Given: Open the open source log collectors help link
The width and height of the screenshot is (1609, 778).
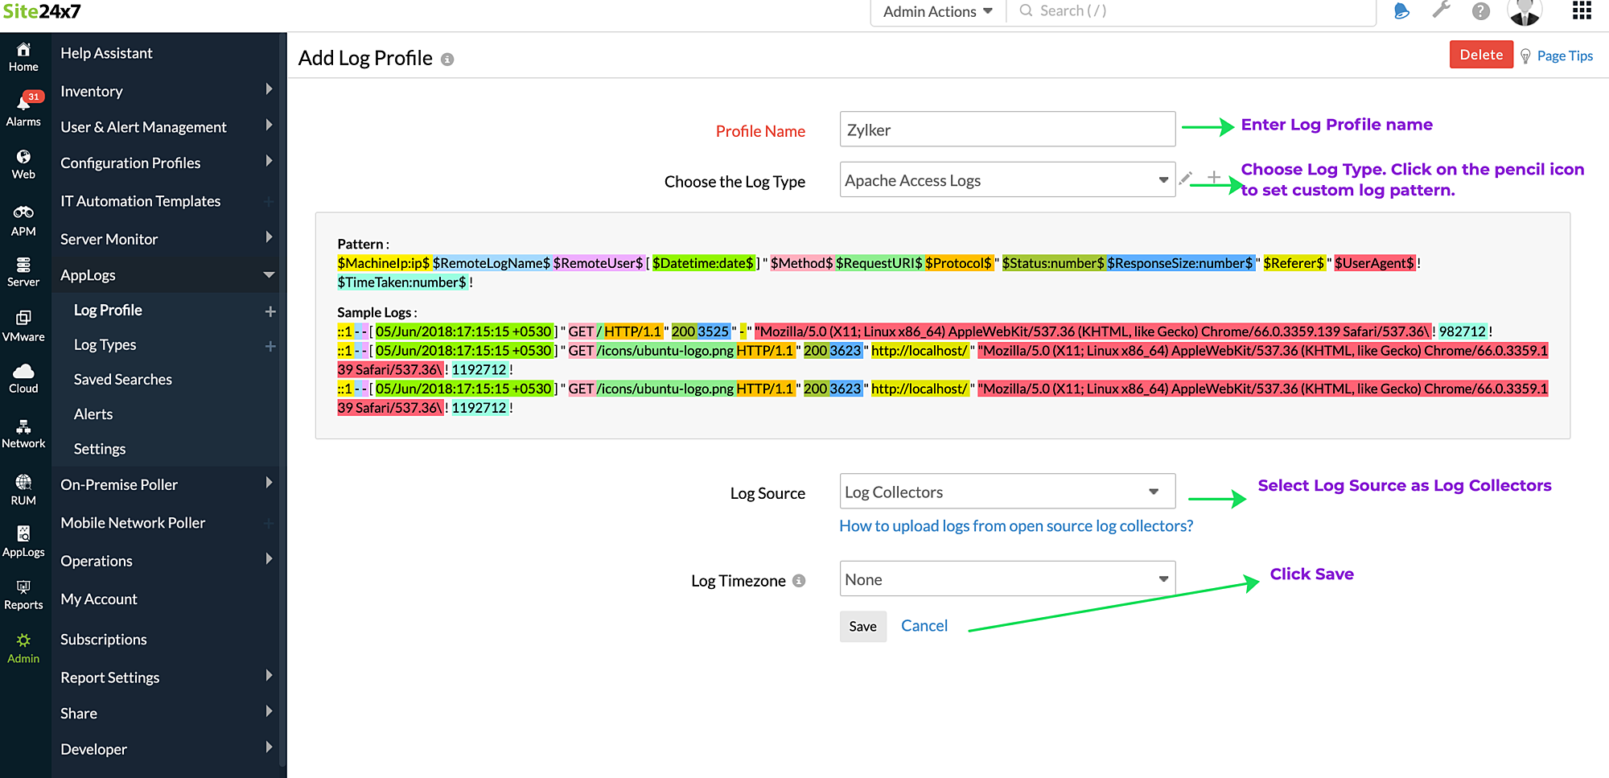Looking at the screenshot, I should tap(1015, 526).
